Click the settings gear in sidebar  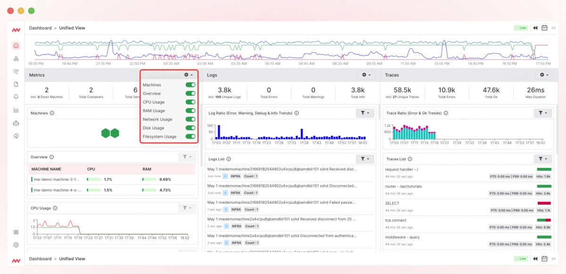(x=16, y=245)
